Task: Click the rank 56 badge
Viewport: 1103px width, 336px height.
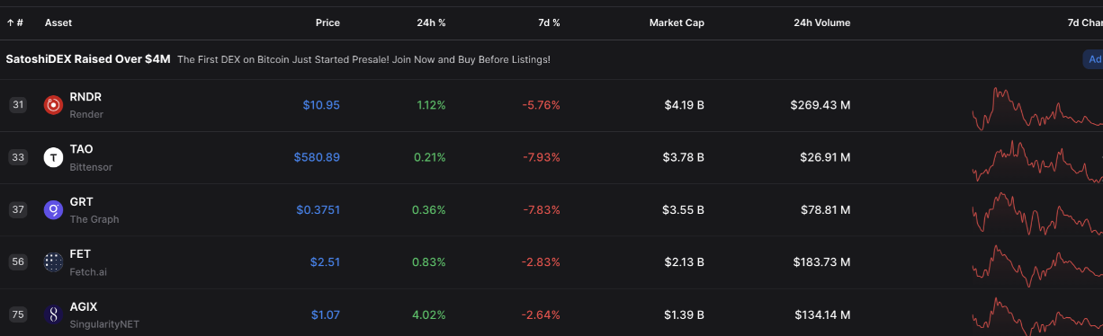Action: [18, 262]
